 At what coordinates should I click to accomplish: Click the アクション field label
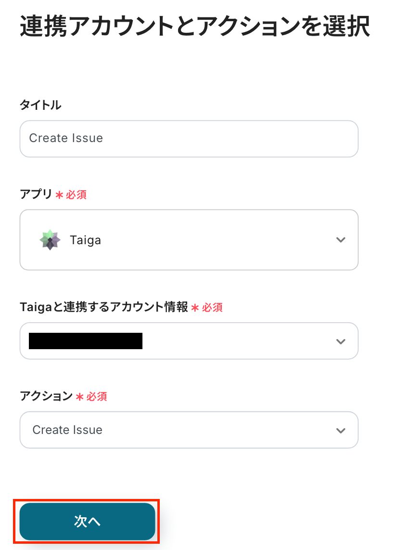click(46, 396)
